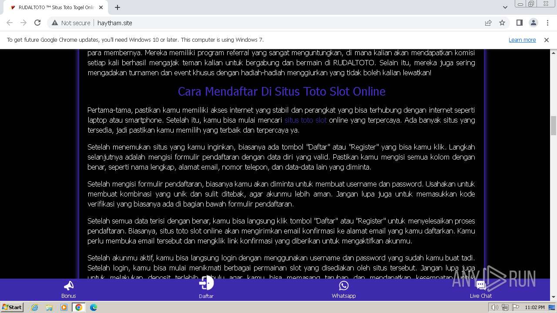Open the Chrome profile menu
This screenshot has width=557, height=313.
tap(533, 23)
